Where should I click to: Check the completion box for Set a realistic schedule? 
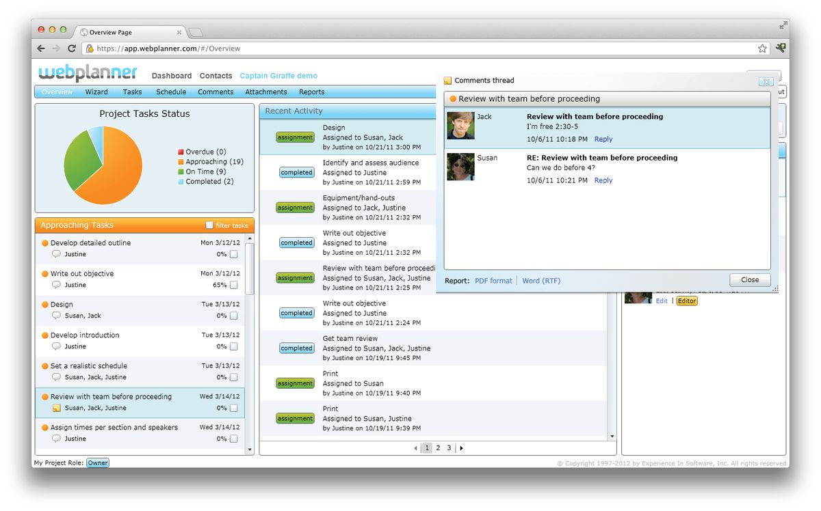tap(232, 376)
